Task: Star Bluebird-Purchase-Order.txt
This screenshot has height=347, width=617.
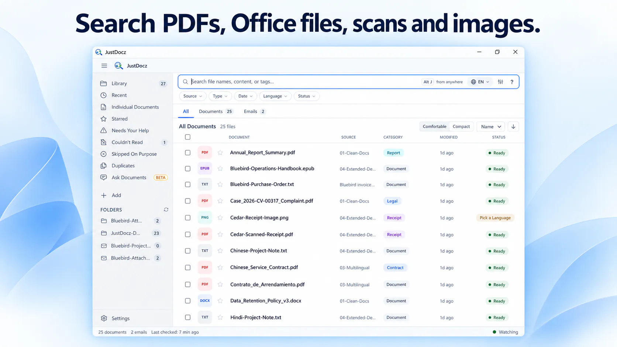Action: [x=220, y=184]
